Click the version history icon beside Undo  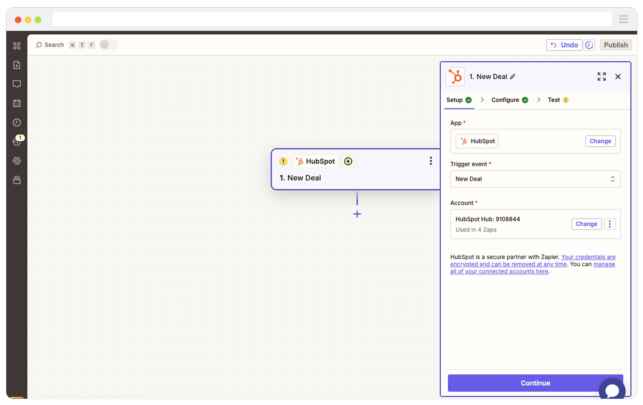(x=589, y=45)
